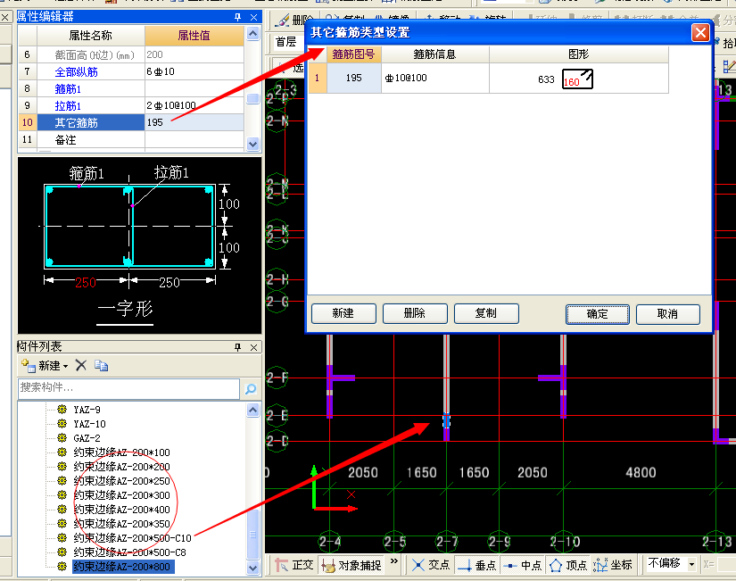Click gear icon beside YAZ-9
Screen dimensions: 736x581
[62, 409]
